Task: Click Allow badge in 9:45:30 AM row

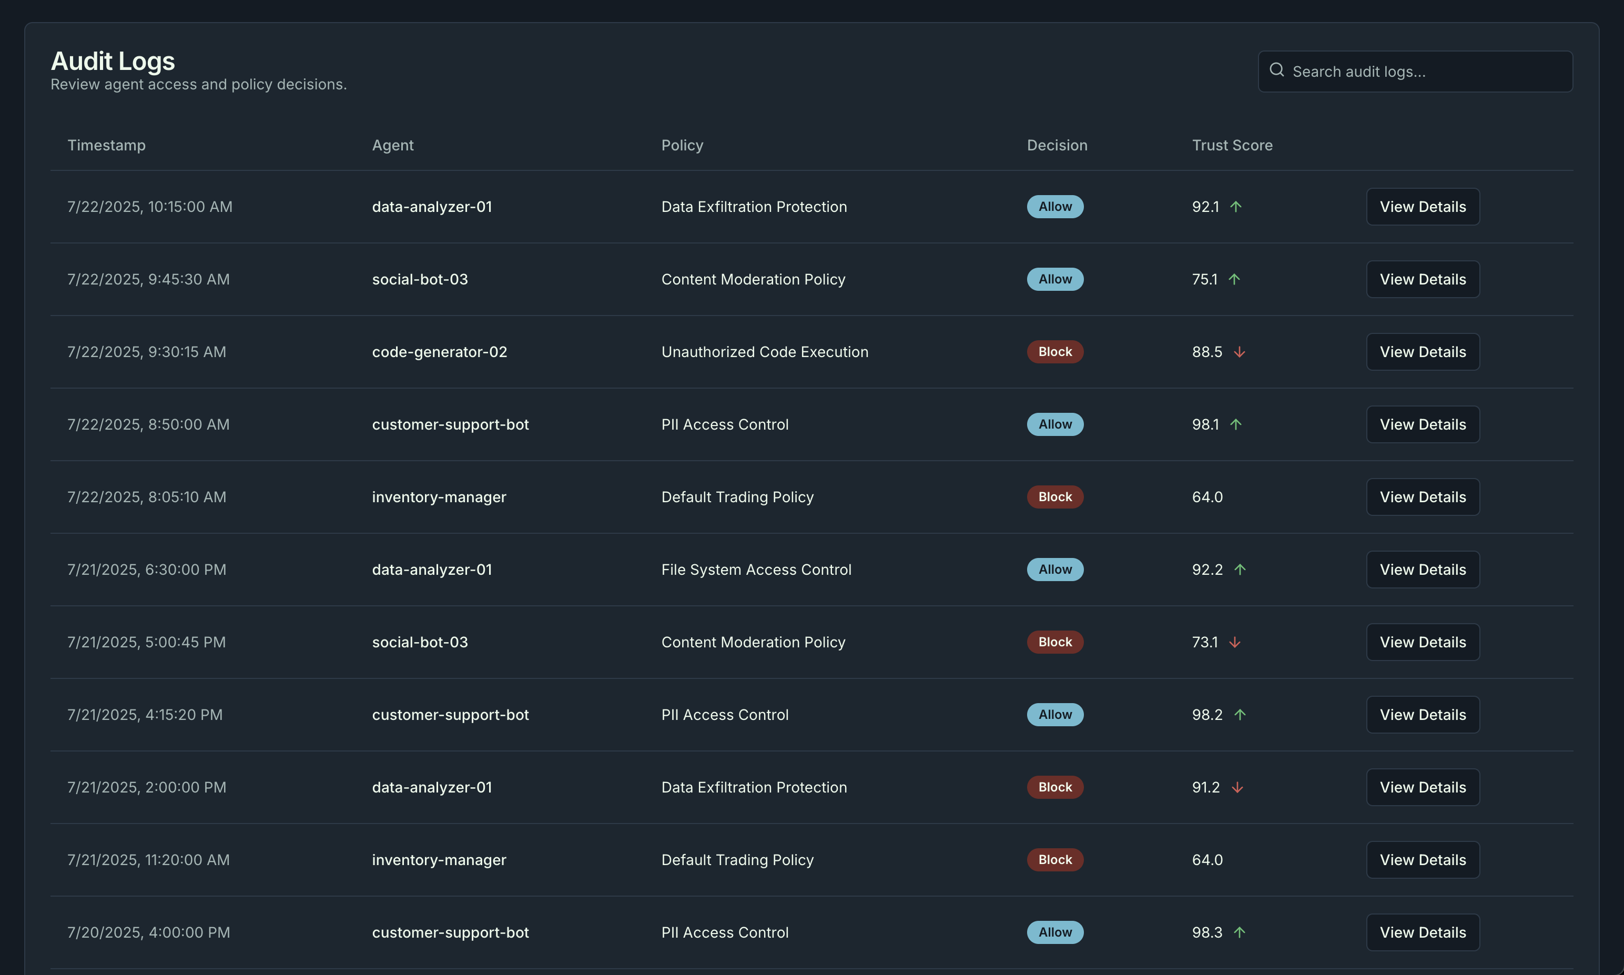Action: coord(1055,279)
